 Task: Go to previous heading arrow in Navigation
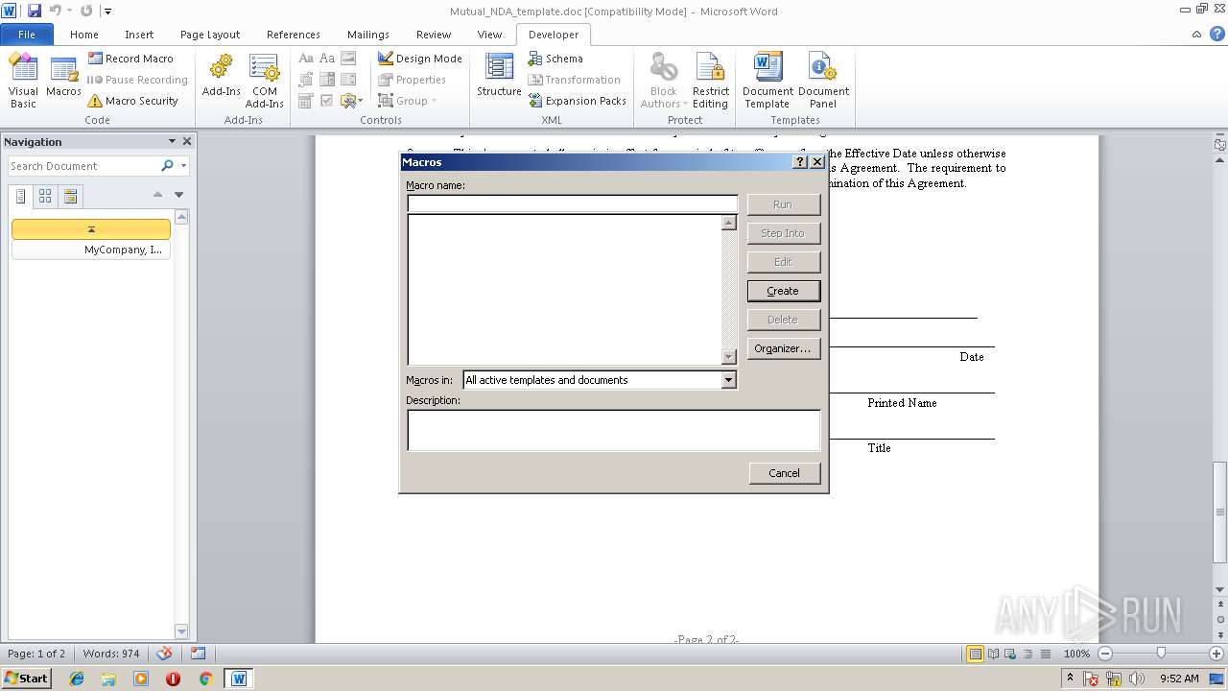pyautogui.click(x=157, y=195)
